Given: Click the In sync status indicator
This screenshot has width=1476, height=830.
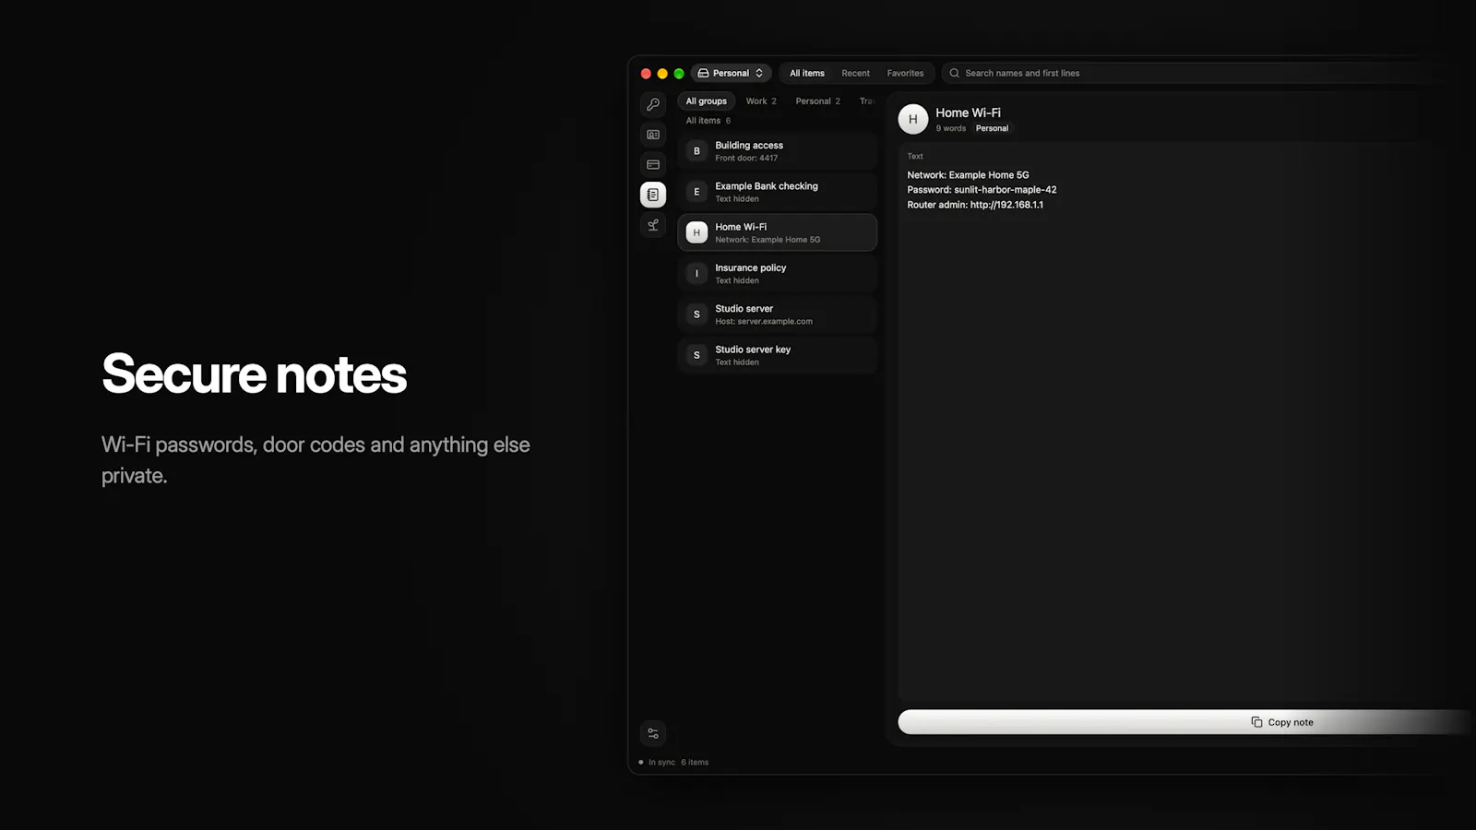Looking at the screenshot, I should pyautogui.click(x=655, y=763).
